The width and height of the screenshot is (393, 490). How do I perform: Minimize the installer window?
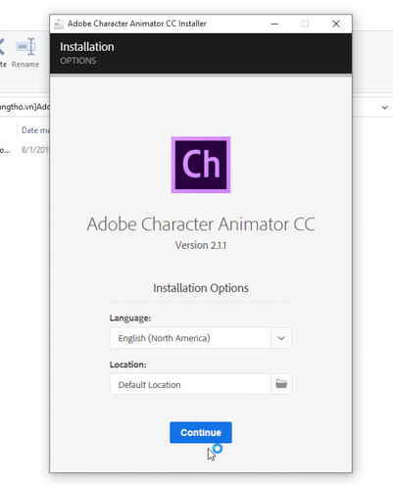tap(274, 24)
